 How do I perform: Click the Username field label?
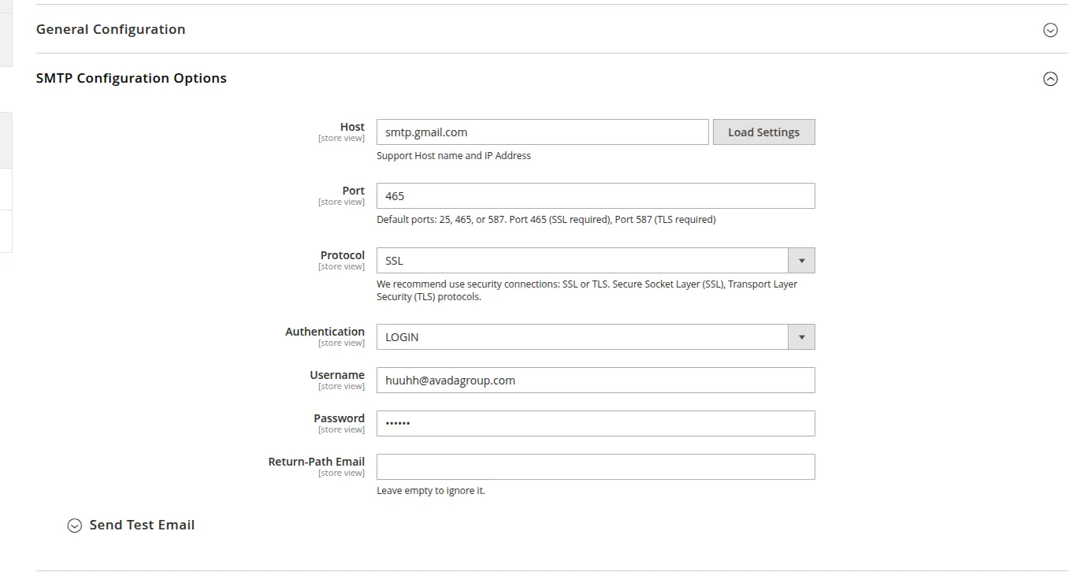pyautogui.click(x=337, y=375)
